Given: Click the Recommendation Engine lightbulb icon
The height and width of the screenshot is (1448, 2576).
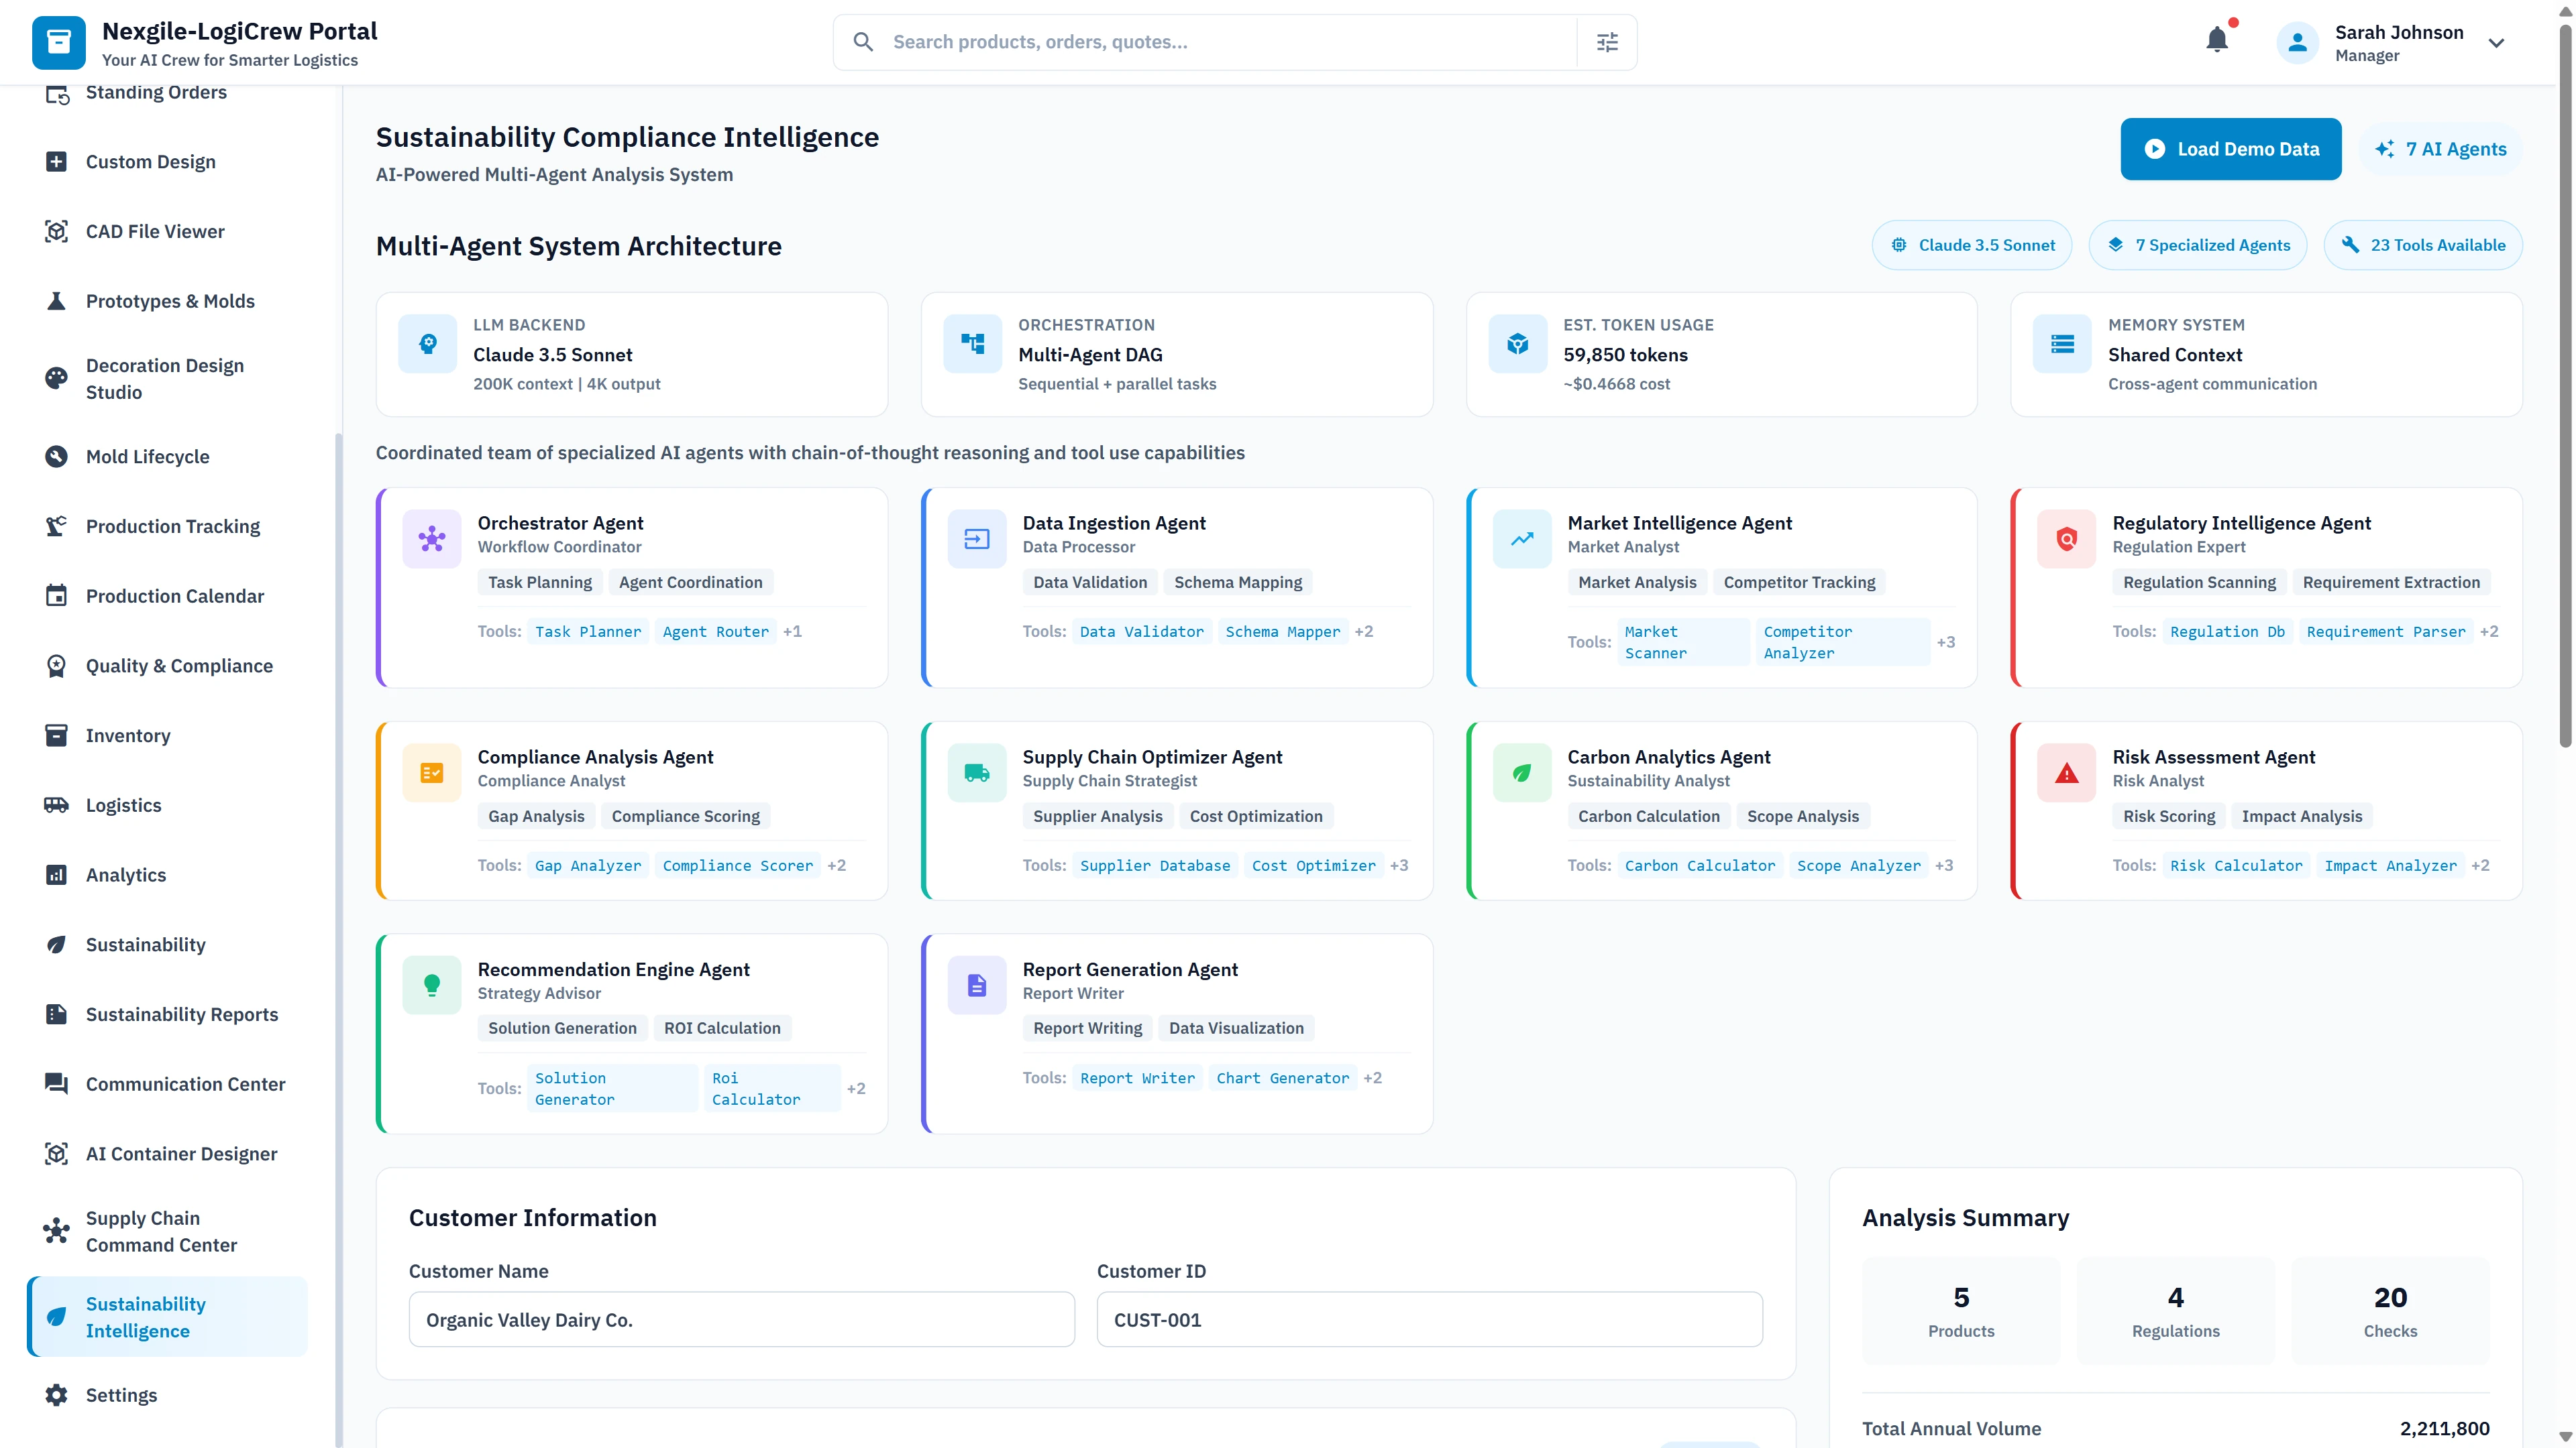Looking at the screenshot, I should pos(431,985).
